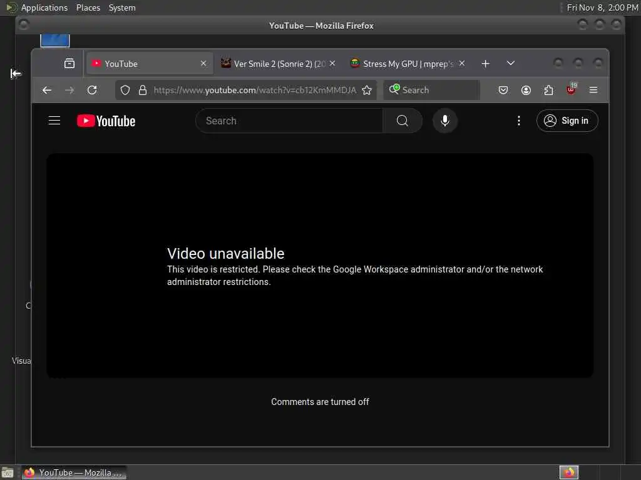Screen dimensions: 641x480
Task: Switch to the YouTube tab
Action: pos(149,64)
